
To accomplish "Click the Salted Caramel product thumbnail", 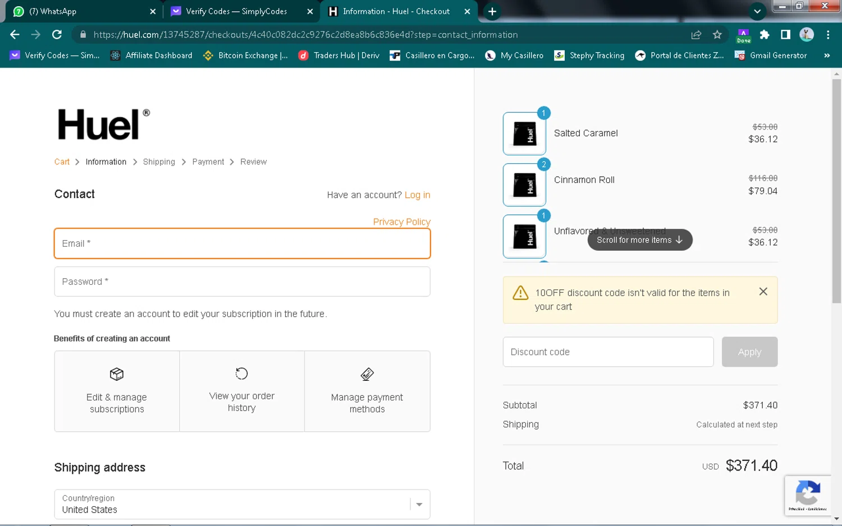I will click(525, 134).
